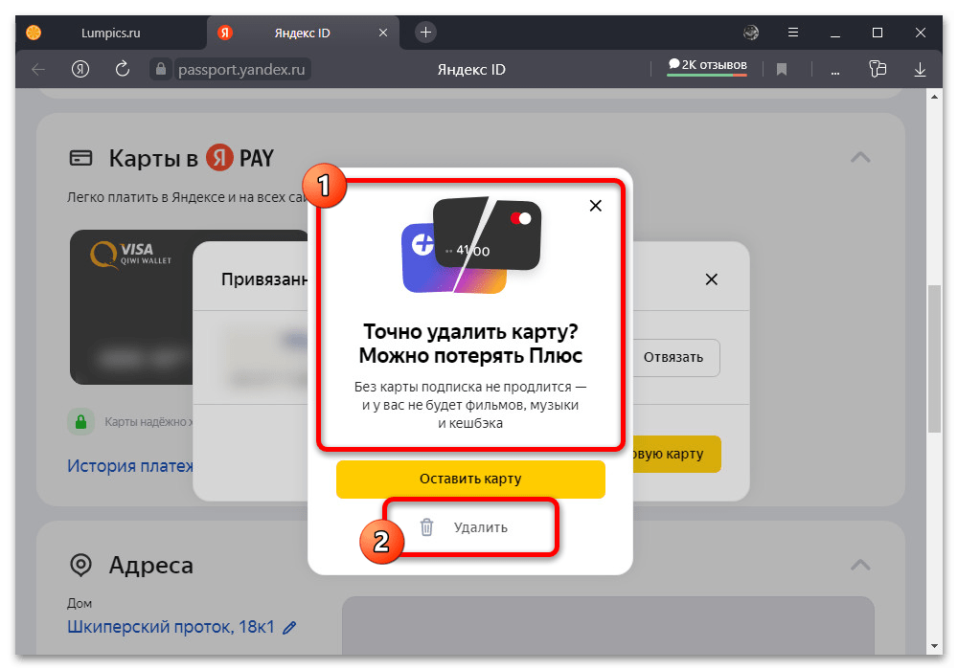Open the extensions icon in toolbar
This screenshot has width=958, height=670.
tap(876, 69)
